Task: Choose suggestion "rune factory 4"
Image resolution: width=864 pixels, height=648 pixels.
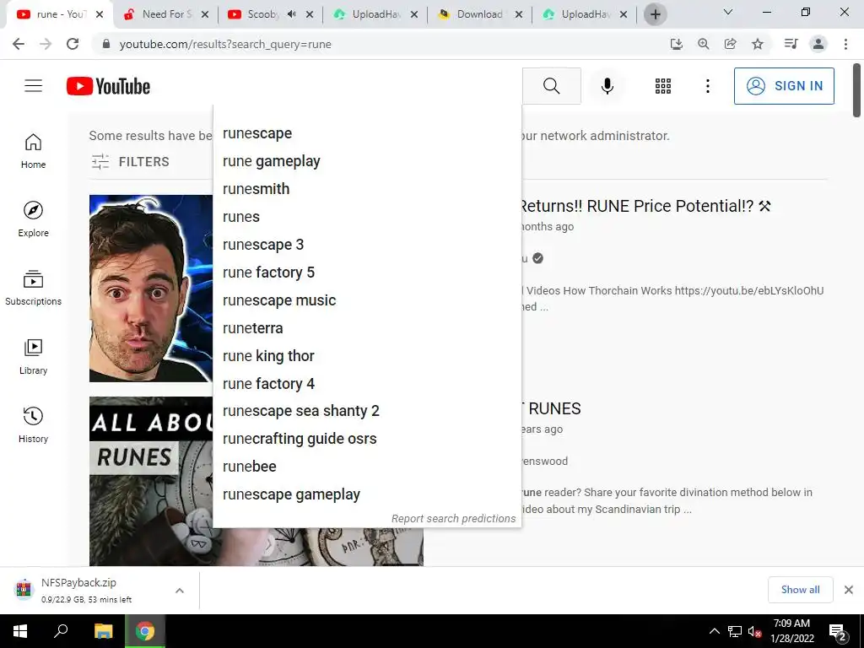Action: (x=367, y=384)
